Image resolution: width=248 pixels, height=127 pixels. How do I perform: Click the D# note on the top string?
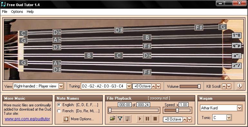pyautogui.click(x=119, y=30)
